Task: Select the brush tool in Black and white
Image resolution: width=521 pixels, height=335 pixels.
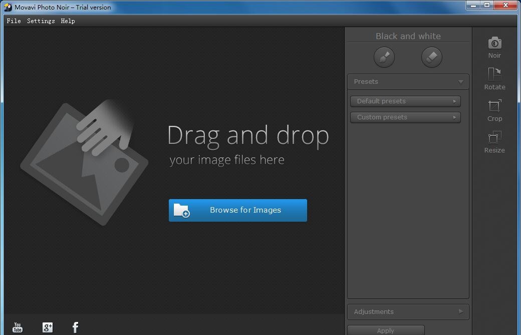Action: click(384, 57)
